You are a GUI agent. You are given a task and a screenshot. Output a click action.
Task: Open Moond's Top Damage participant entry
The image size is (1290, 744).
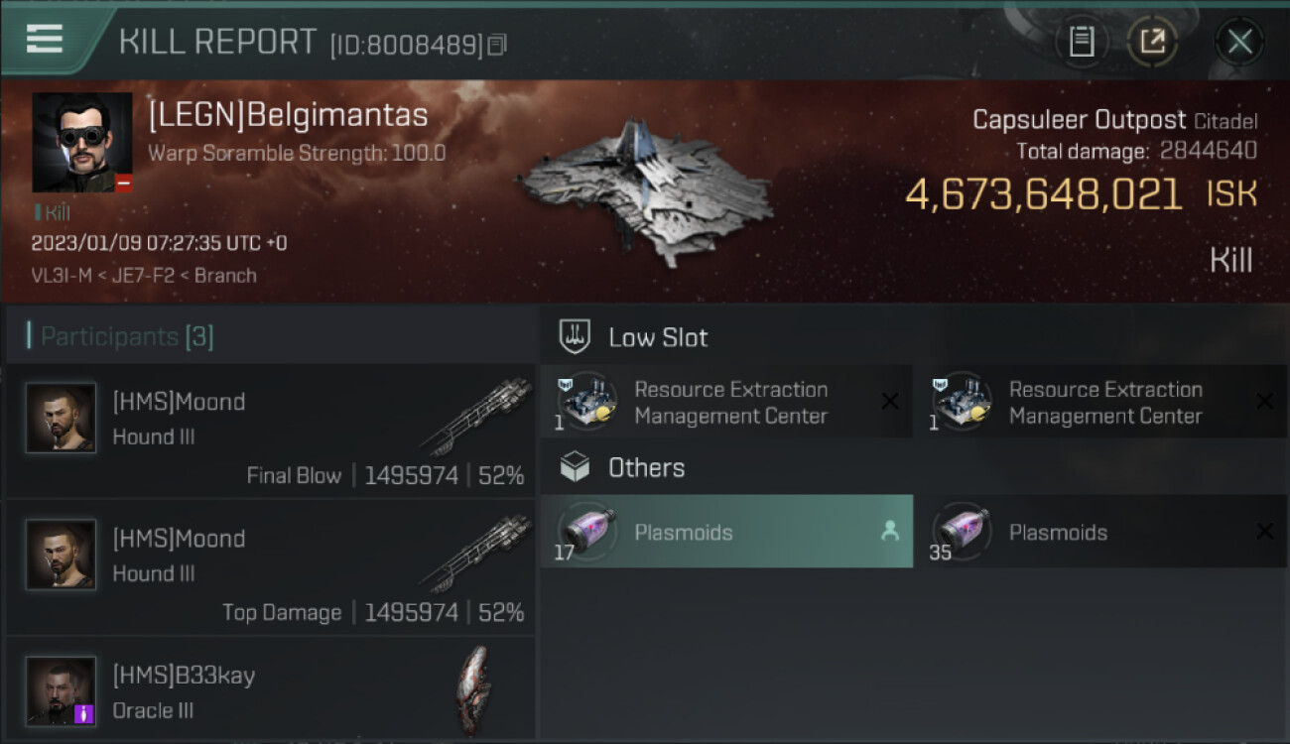click(x=270, y=567)
